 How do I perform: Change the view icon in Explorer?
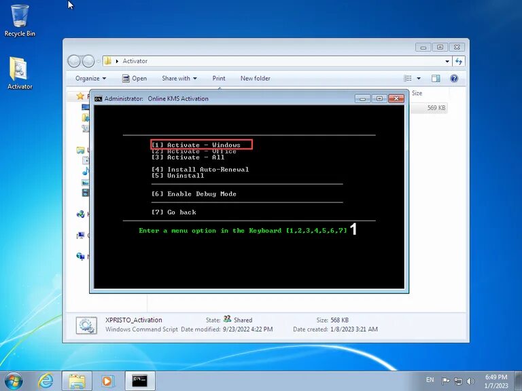408,79
